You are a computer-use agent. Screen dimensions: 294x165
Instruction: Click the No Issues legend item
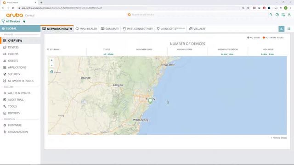pos(254,38)
